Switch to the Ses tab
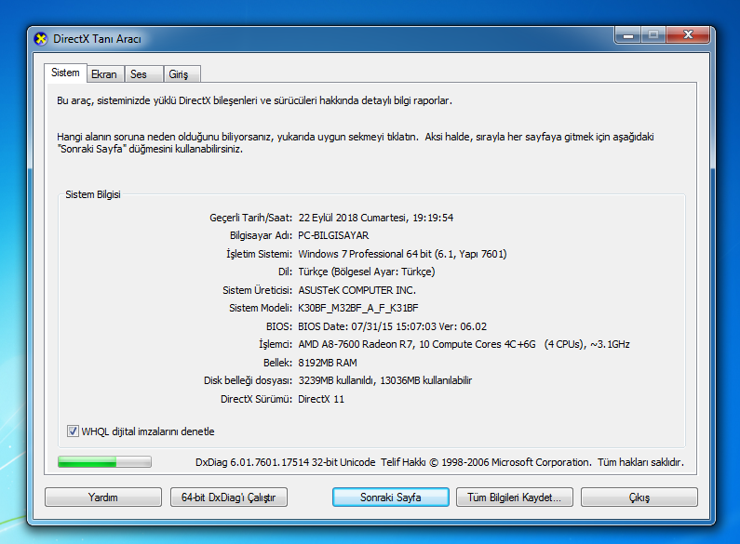This screenshot has height=544, width=740. coord(144,74)
